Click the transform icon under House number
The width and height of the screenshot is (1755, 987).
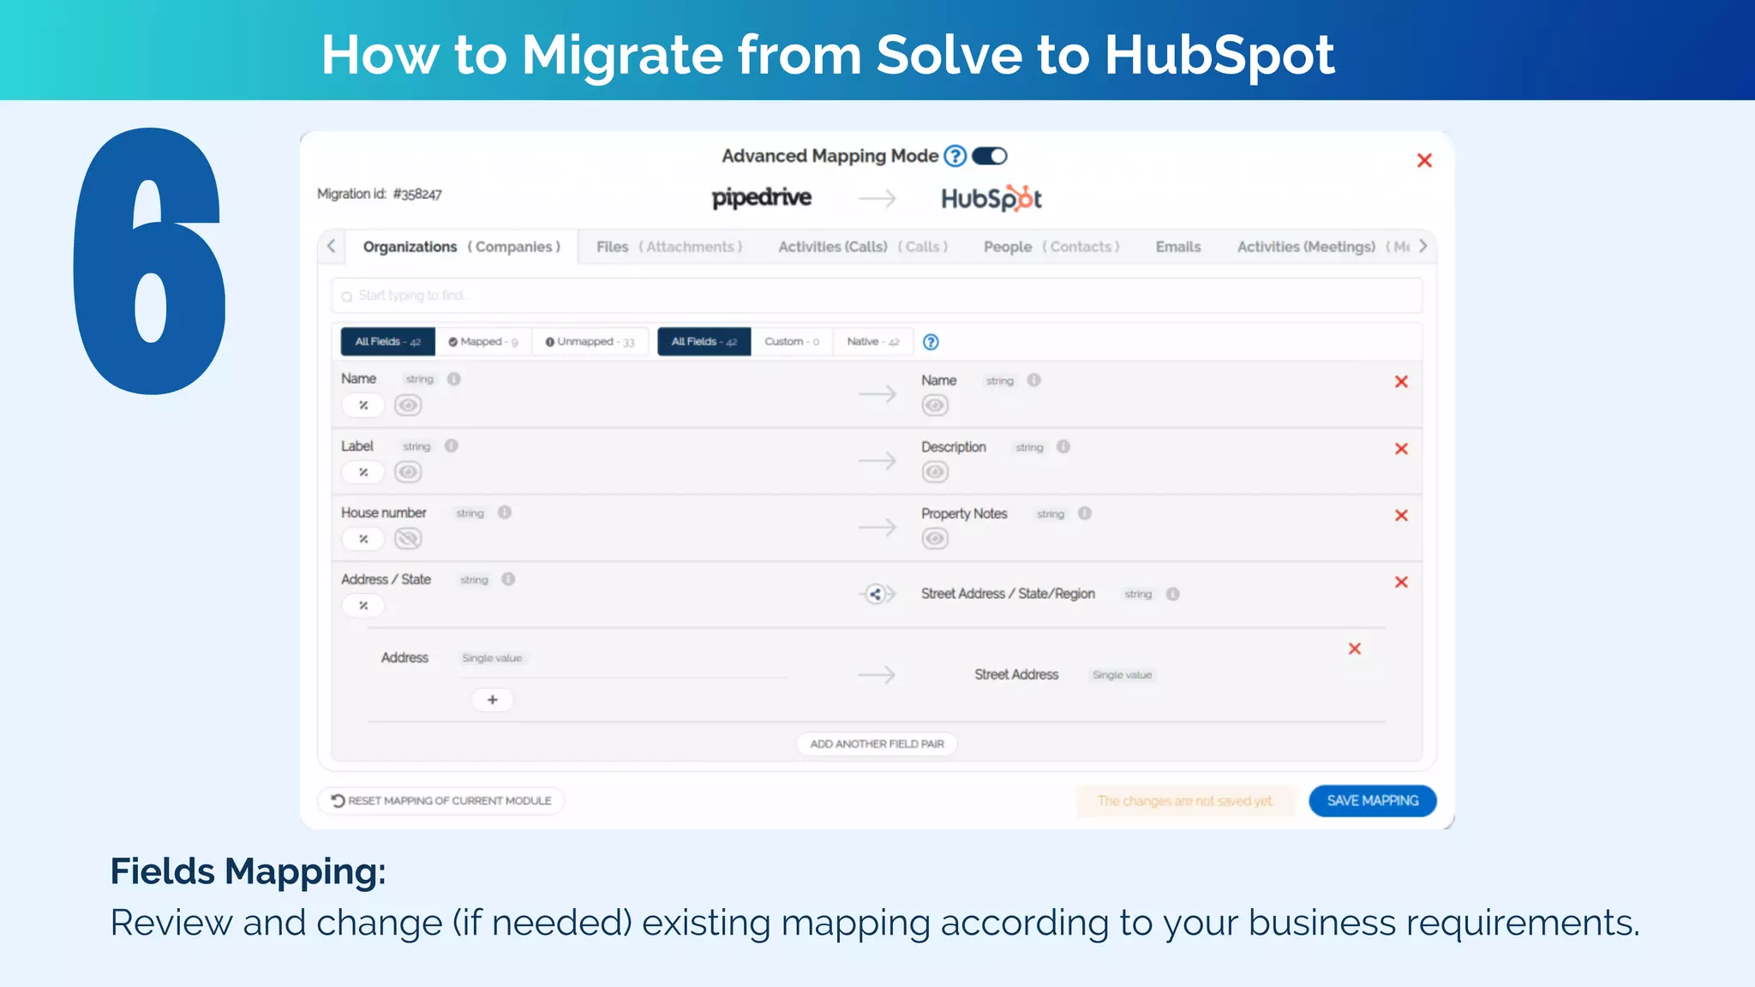[x=363, y=539]
